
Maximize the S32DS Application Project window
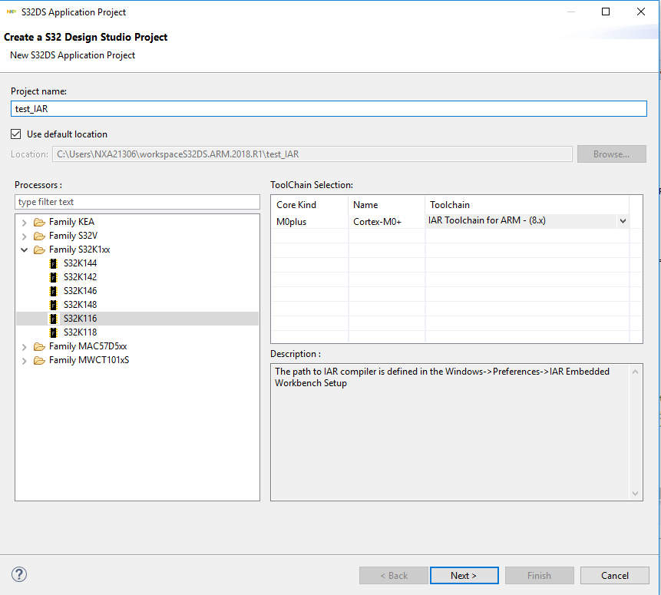click(x=606, y=12)
